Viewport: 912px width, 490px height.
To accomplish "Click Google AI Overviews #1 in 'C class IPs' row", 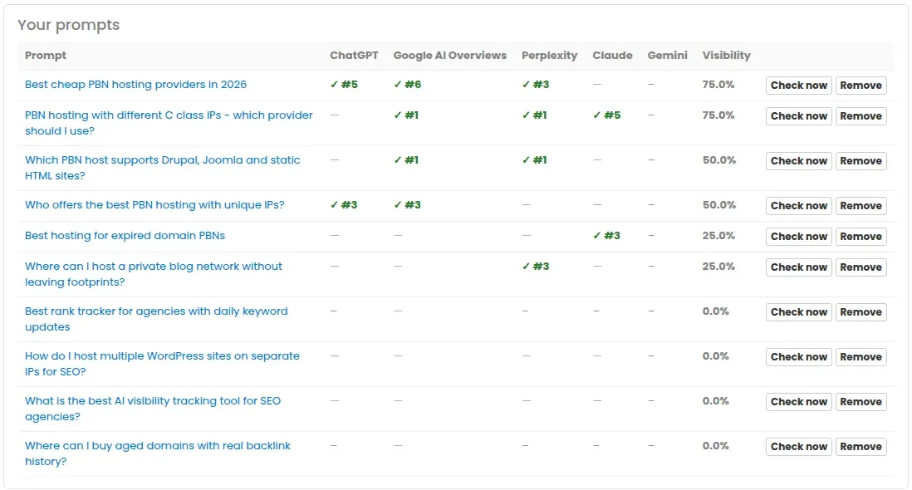I will (x=406, y=115).
